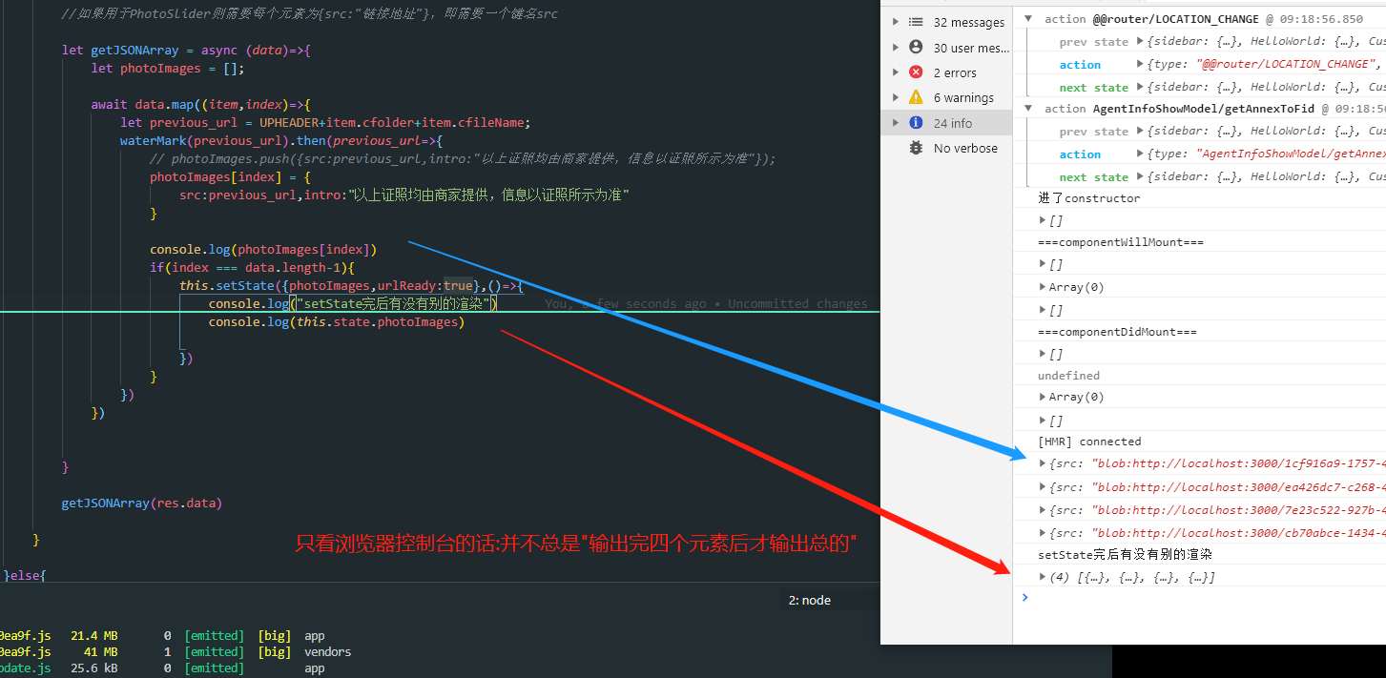The width and height of the screenshot is (1386, 678).
Task: Click the getJSONArray(res.data) call in editor
Action: 141,503
